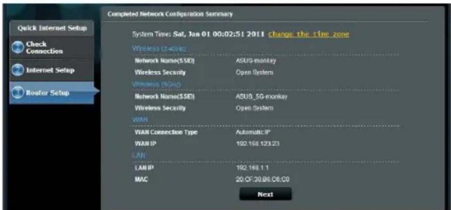Click the 5GHz 'Wireless Security' label

tap(160, 108)
